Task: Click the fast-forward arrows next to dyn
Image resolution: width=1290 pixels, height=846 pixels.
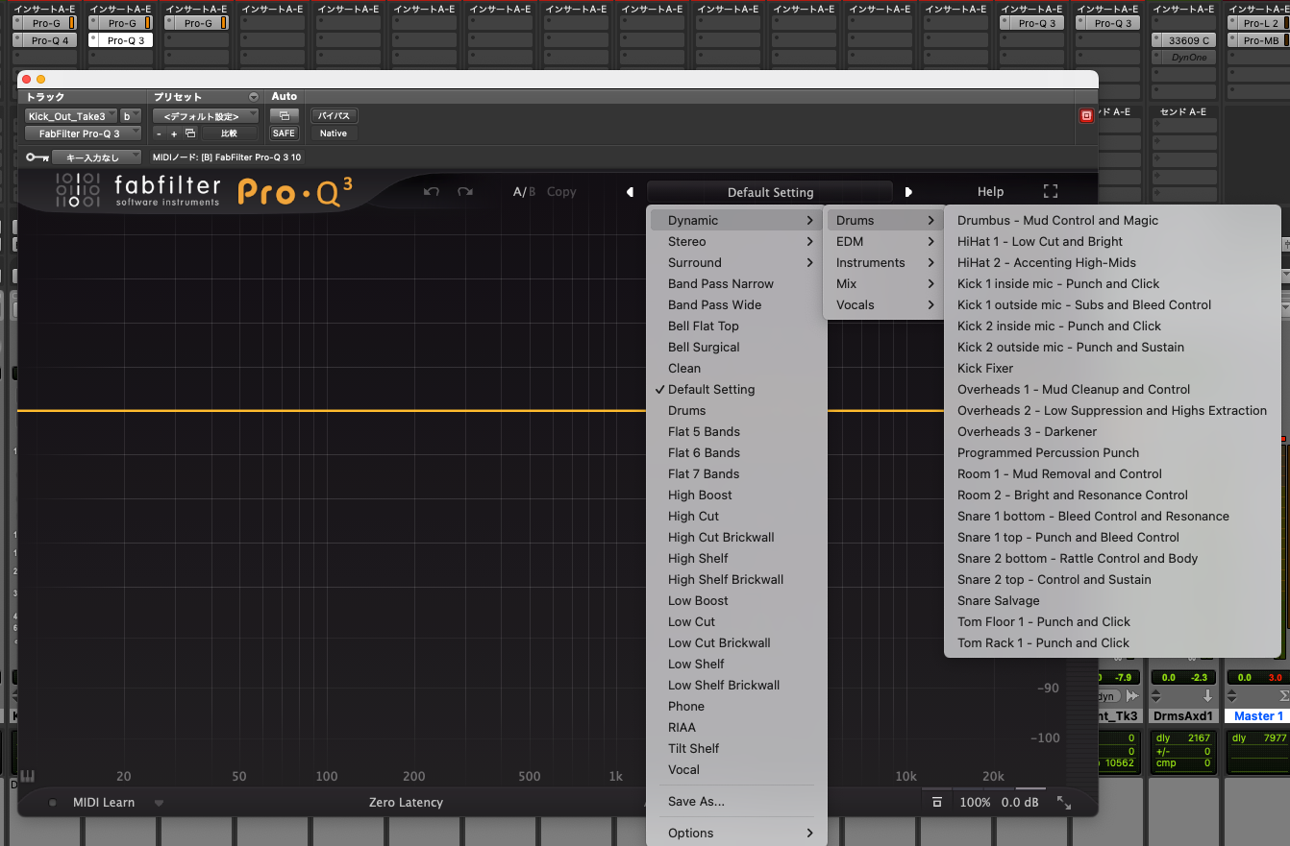Action: [x=1132, y=696]
